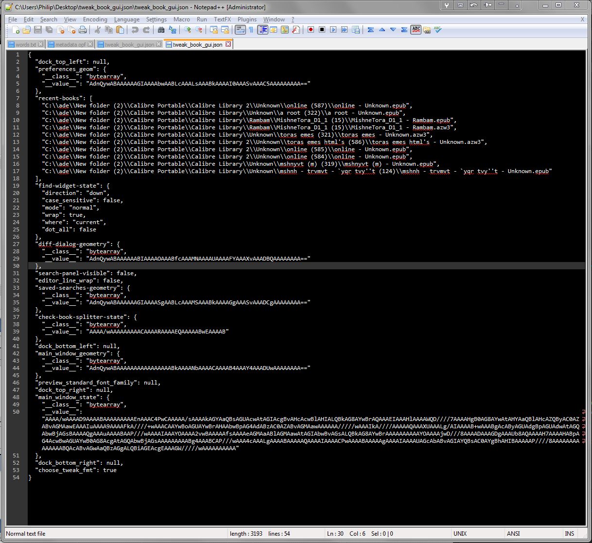
Task: Click the blue down triangle icon
Action: click(393, 30)
